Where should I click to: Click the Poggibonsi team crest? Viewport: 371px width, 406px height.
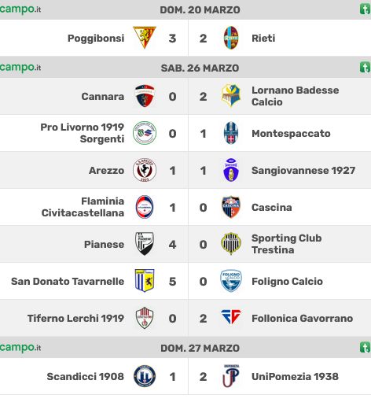pyautogui.click(x=145, y=38)
